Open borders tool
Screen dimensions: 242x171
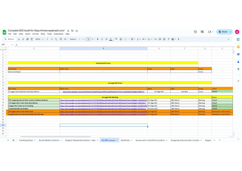121,39
